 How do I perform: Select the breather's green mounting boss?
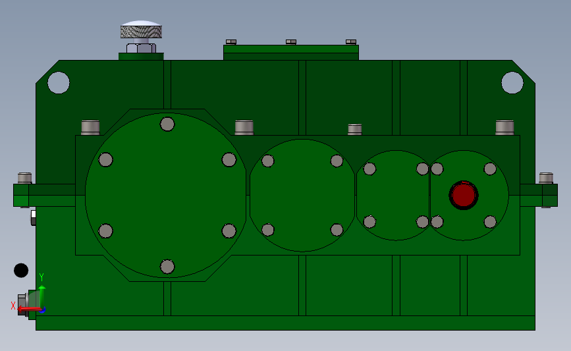tap(142, 57)
